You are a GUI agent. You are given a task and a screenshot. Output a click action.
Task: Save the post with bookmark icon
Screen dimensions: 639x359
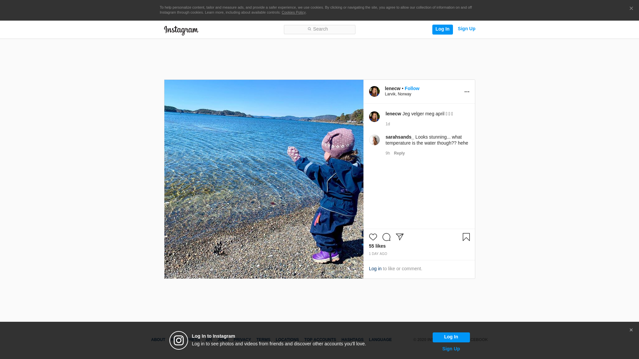[x=466, y=237]
